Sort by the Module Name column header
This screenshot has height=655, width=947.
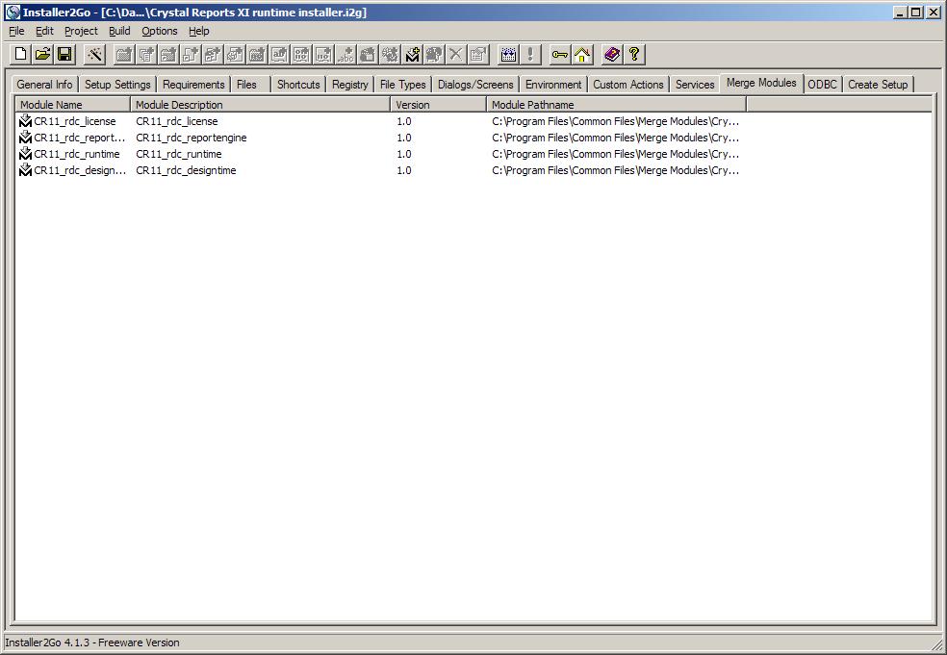(72, 105)
